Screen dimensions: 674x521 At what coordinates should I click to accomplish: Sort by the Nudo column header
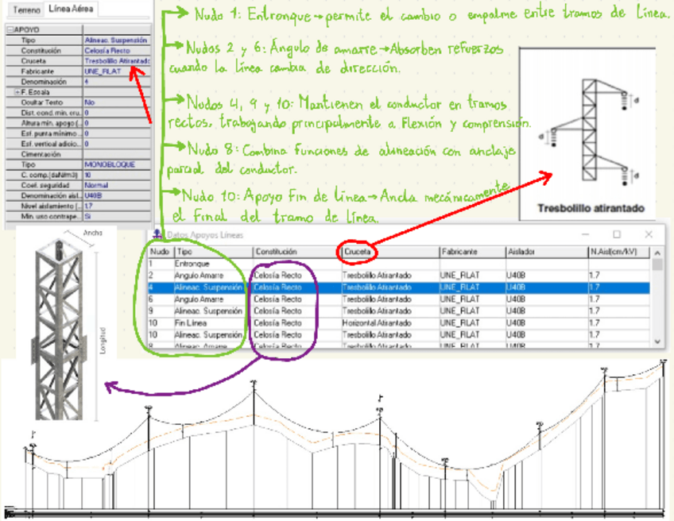pyautogui.click(x=161, y=252)
